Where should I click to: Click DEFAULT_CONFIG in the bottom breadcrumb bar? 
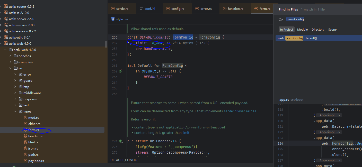(124, 160)
